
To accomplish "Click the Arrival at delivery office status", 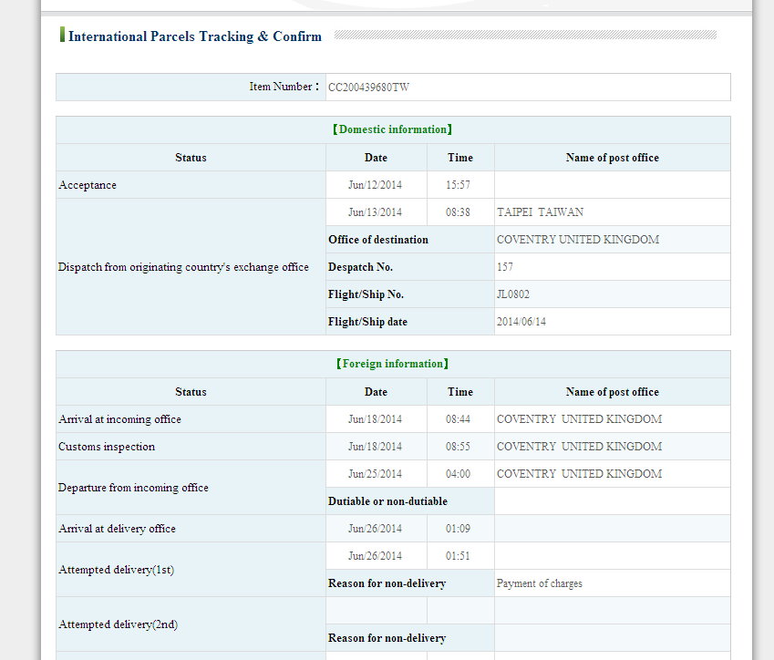I will (117, 529).
